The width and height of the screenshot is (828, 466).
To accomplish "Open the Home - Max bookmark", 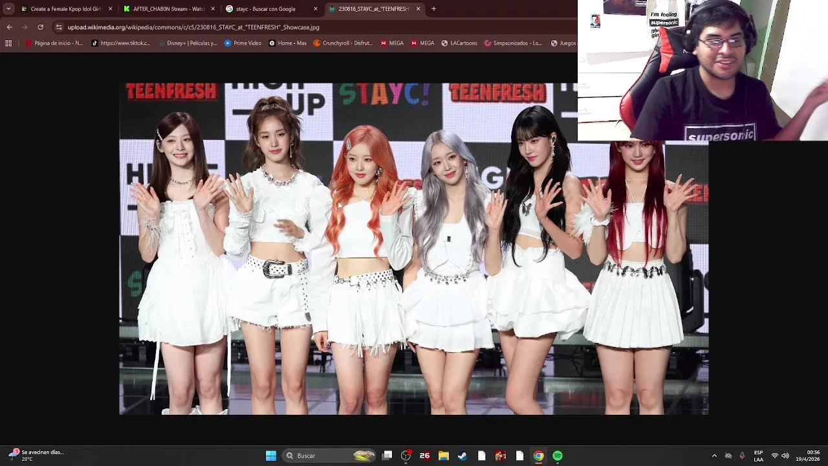I will [288, 43].
